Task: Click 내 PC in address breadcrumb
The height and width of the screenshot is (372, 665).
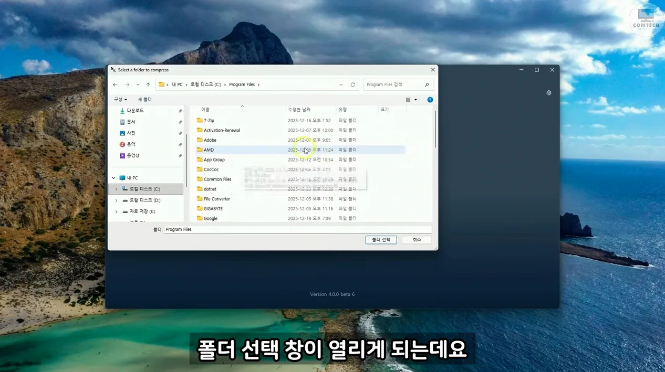Action: pyautogui.click(x=177, y=84)
